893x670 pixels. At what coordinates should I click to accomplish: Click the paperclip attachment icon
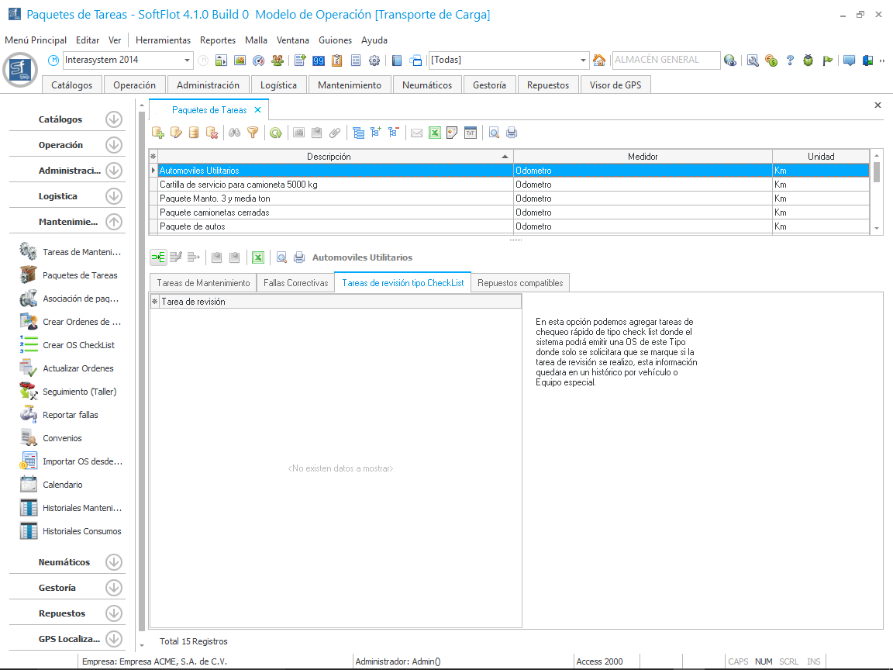click(x=335, y=133)
